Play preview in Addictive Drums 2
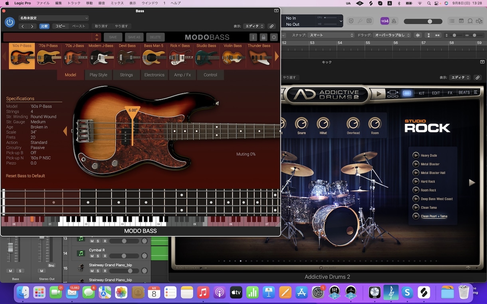This screenshot has width=487, height=304. point(379,94)
